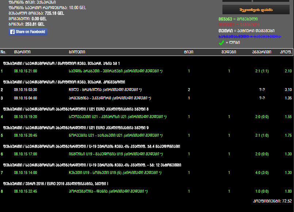Image resolution: width=294 pixels, height=212 pixels.
Task: Click date '09.10.15 04:00'
Action: point(26,98)
